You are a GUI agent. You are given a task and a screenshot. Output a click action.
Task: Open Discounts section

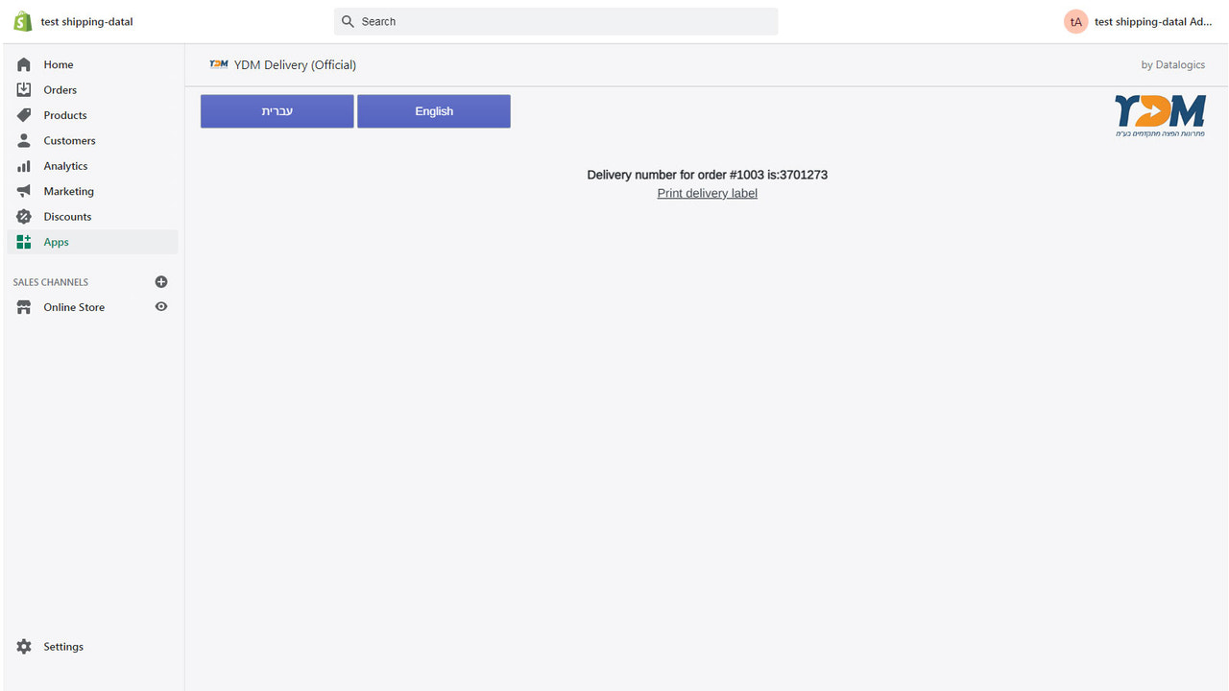click(x=67, y=217)
